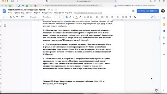Open the text color picker
The image size is (167, 94).
77,17
